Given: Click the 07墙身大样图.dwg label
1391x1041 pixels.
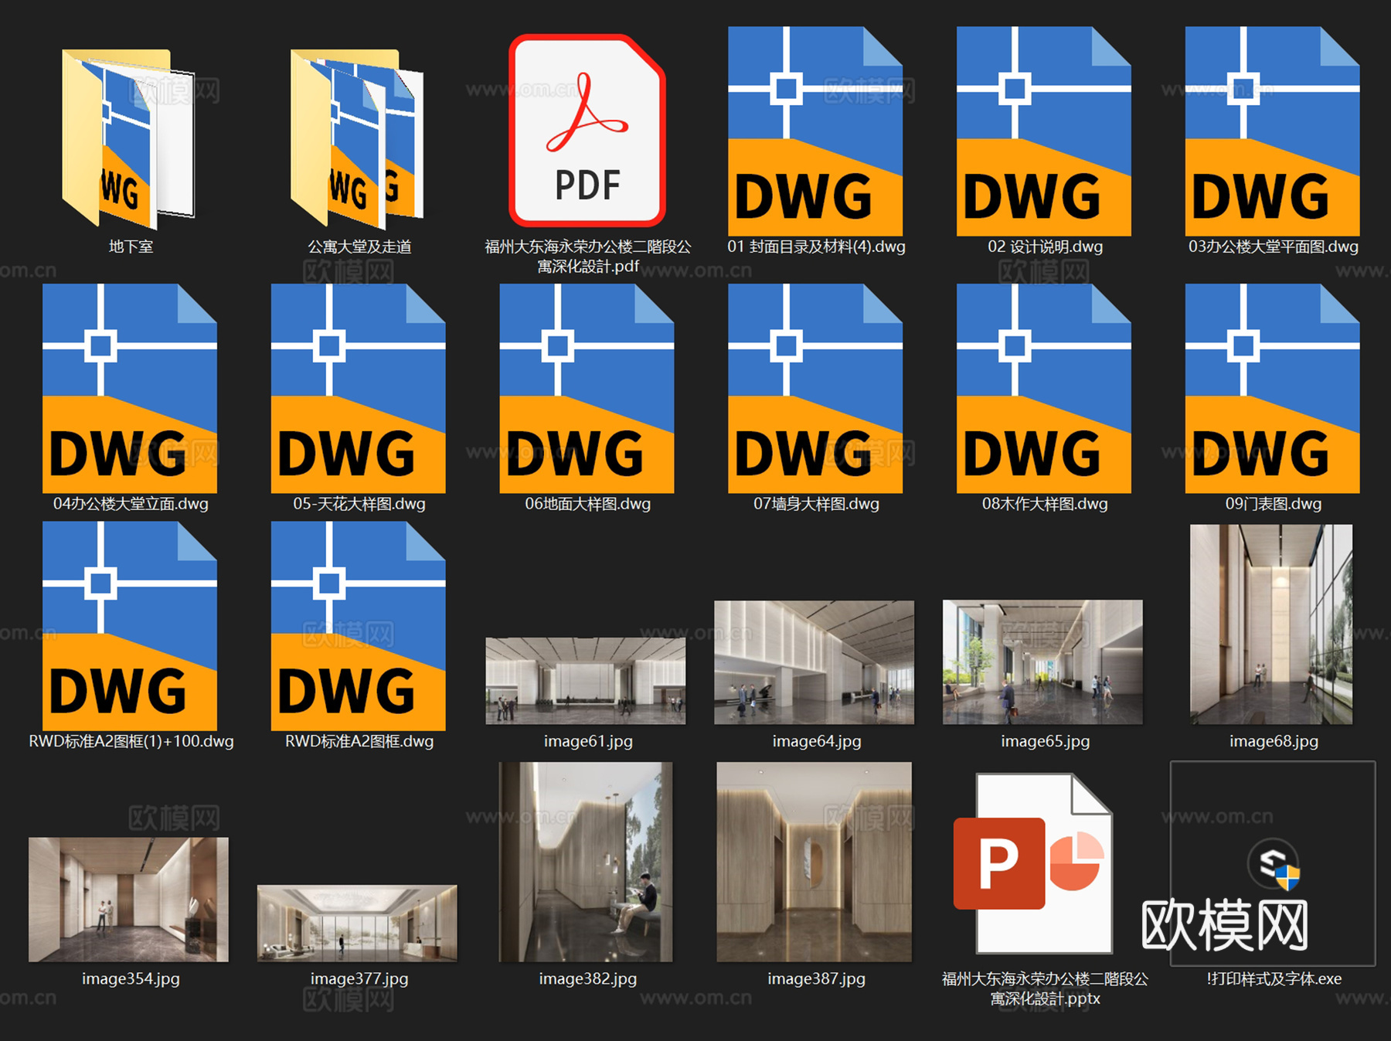Looking at the screenshot, I should pos(816,504).
